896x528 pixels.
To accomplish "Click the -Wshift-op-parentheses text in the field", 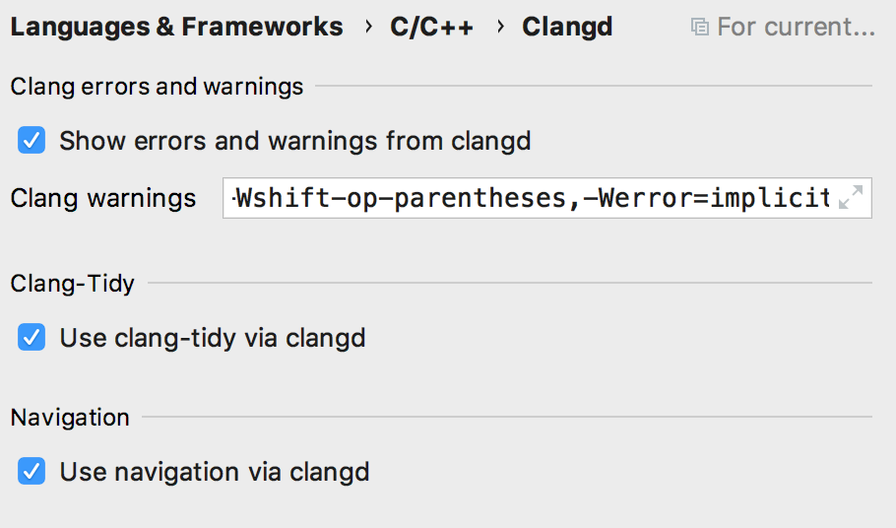I will pyautogui.click(x=402, y=199).
